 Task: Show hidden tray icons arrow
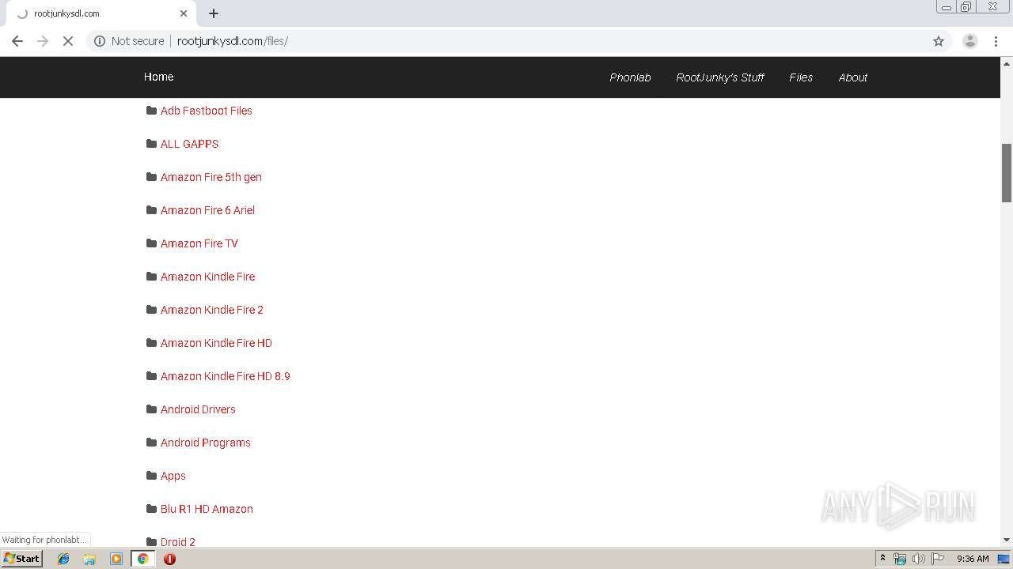(x=882, y=559)
